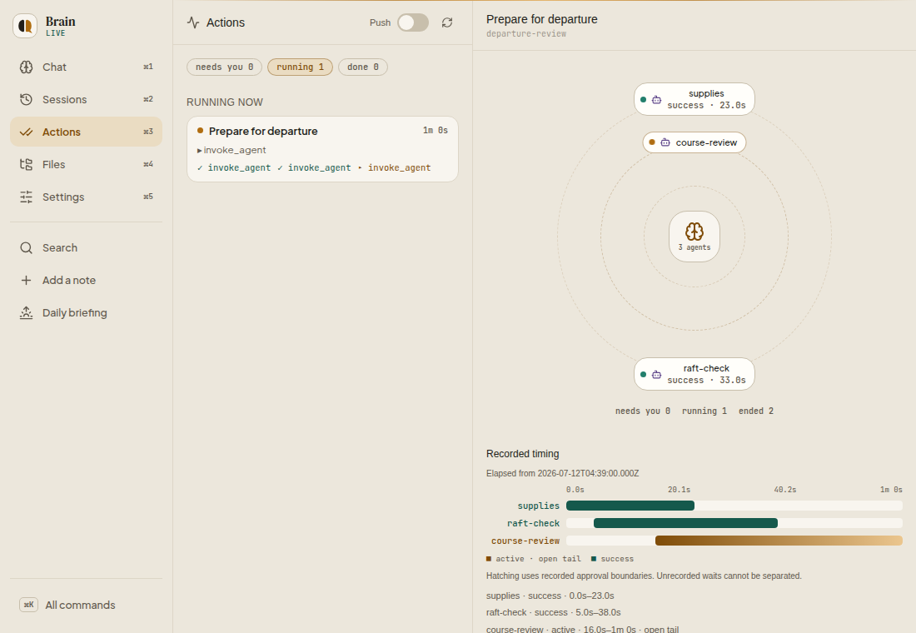
Task: Click the plus icon beside Add a note
Action: click(27, 280)
